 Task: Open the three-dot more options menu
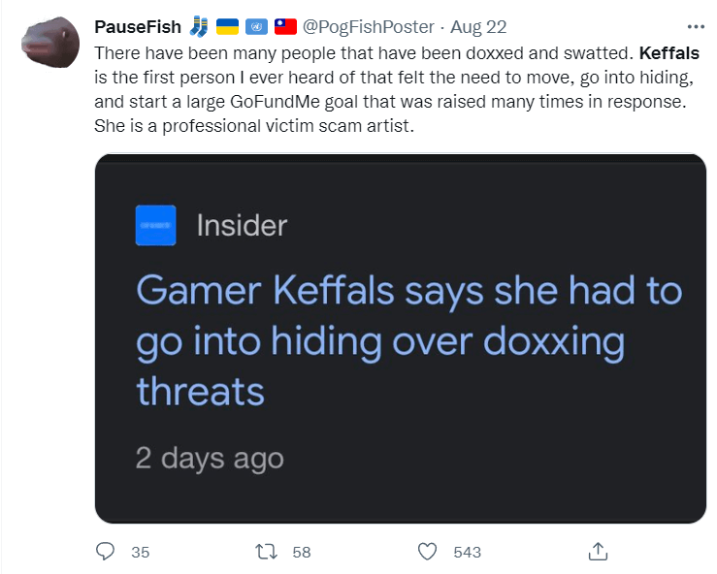[696, 27]
